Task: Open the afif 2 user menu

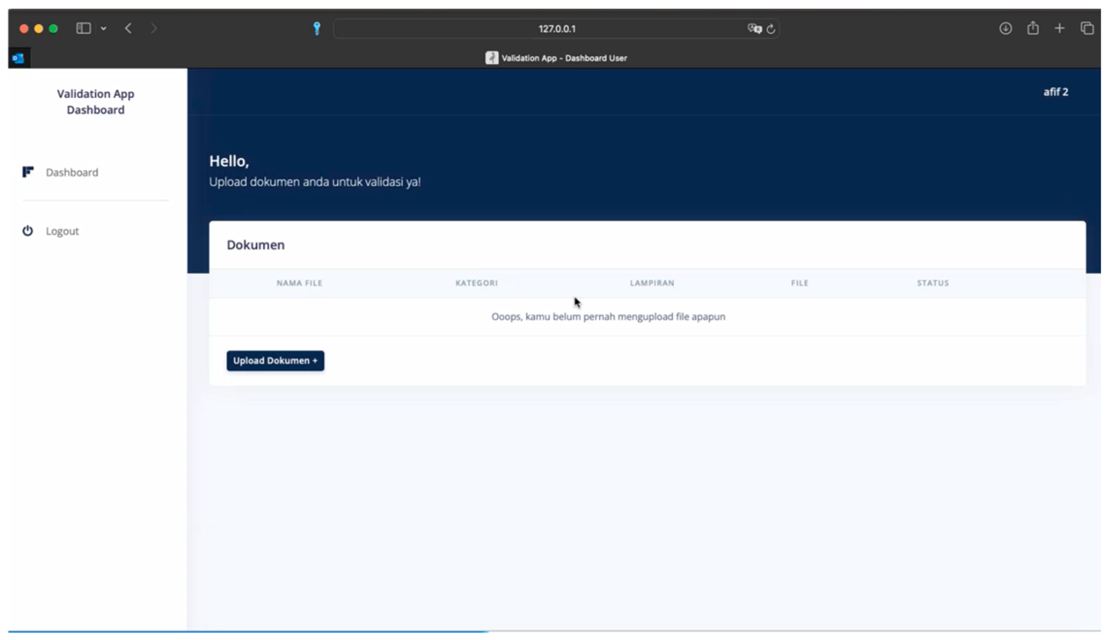Action: point(1056,92)
